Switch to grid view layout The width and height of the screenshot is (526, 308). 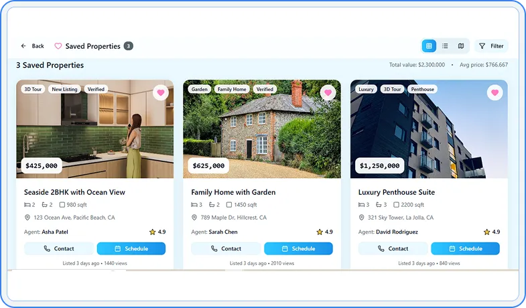[429, 46]
